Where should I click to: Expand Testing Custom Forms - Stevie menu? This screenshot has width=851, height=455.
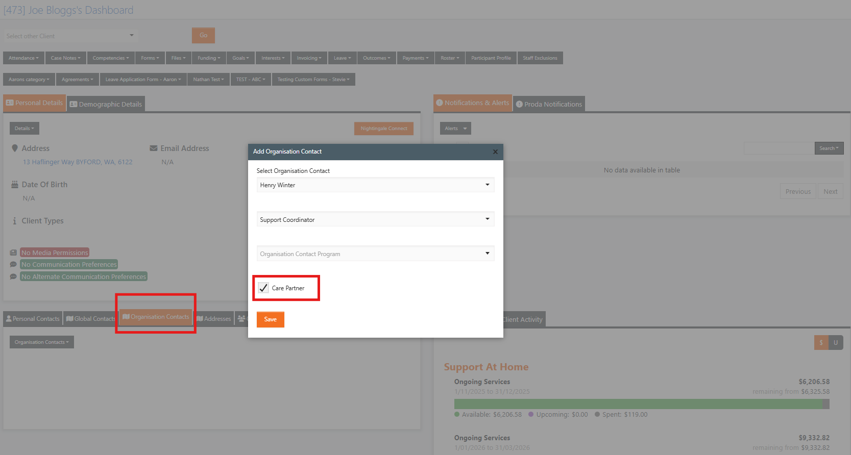click(313, 80)
